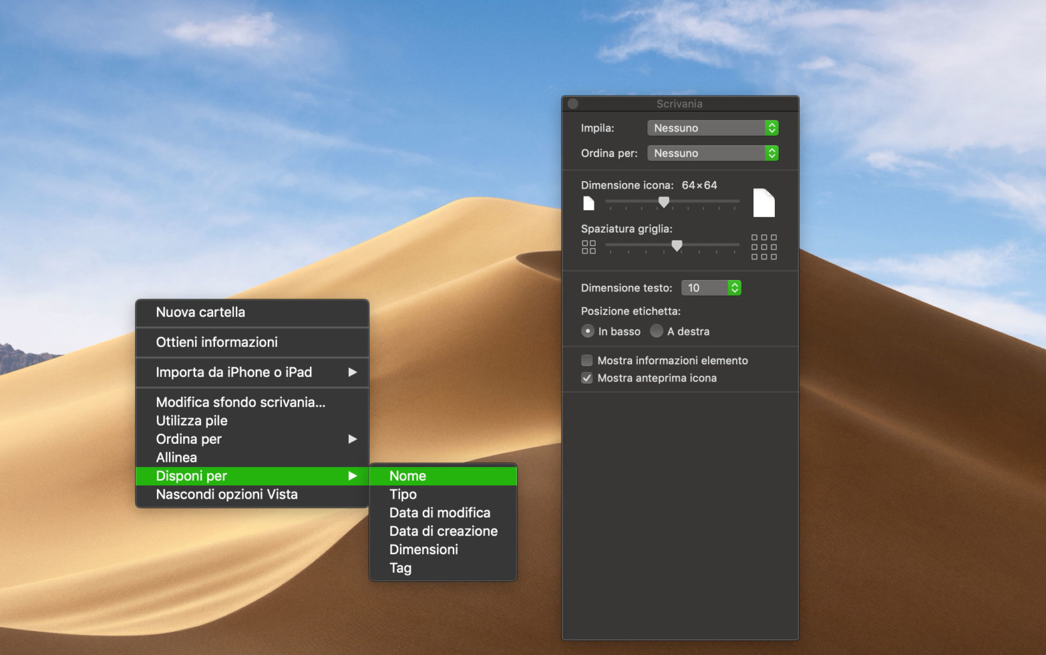Select 'Utilizza pile' from context menu

click(x=253, y=421)
